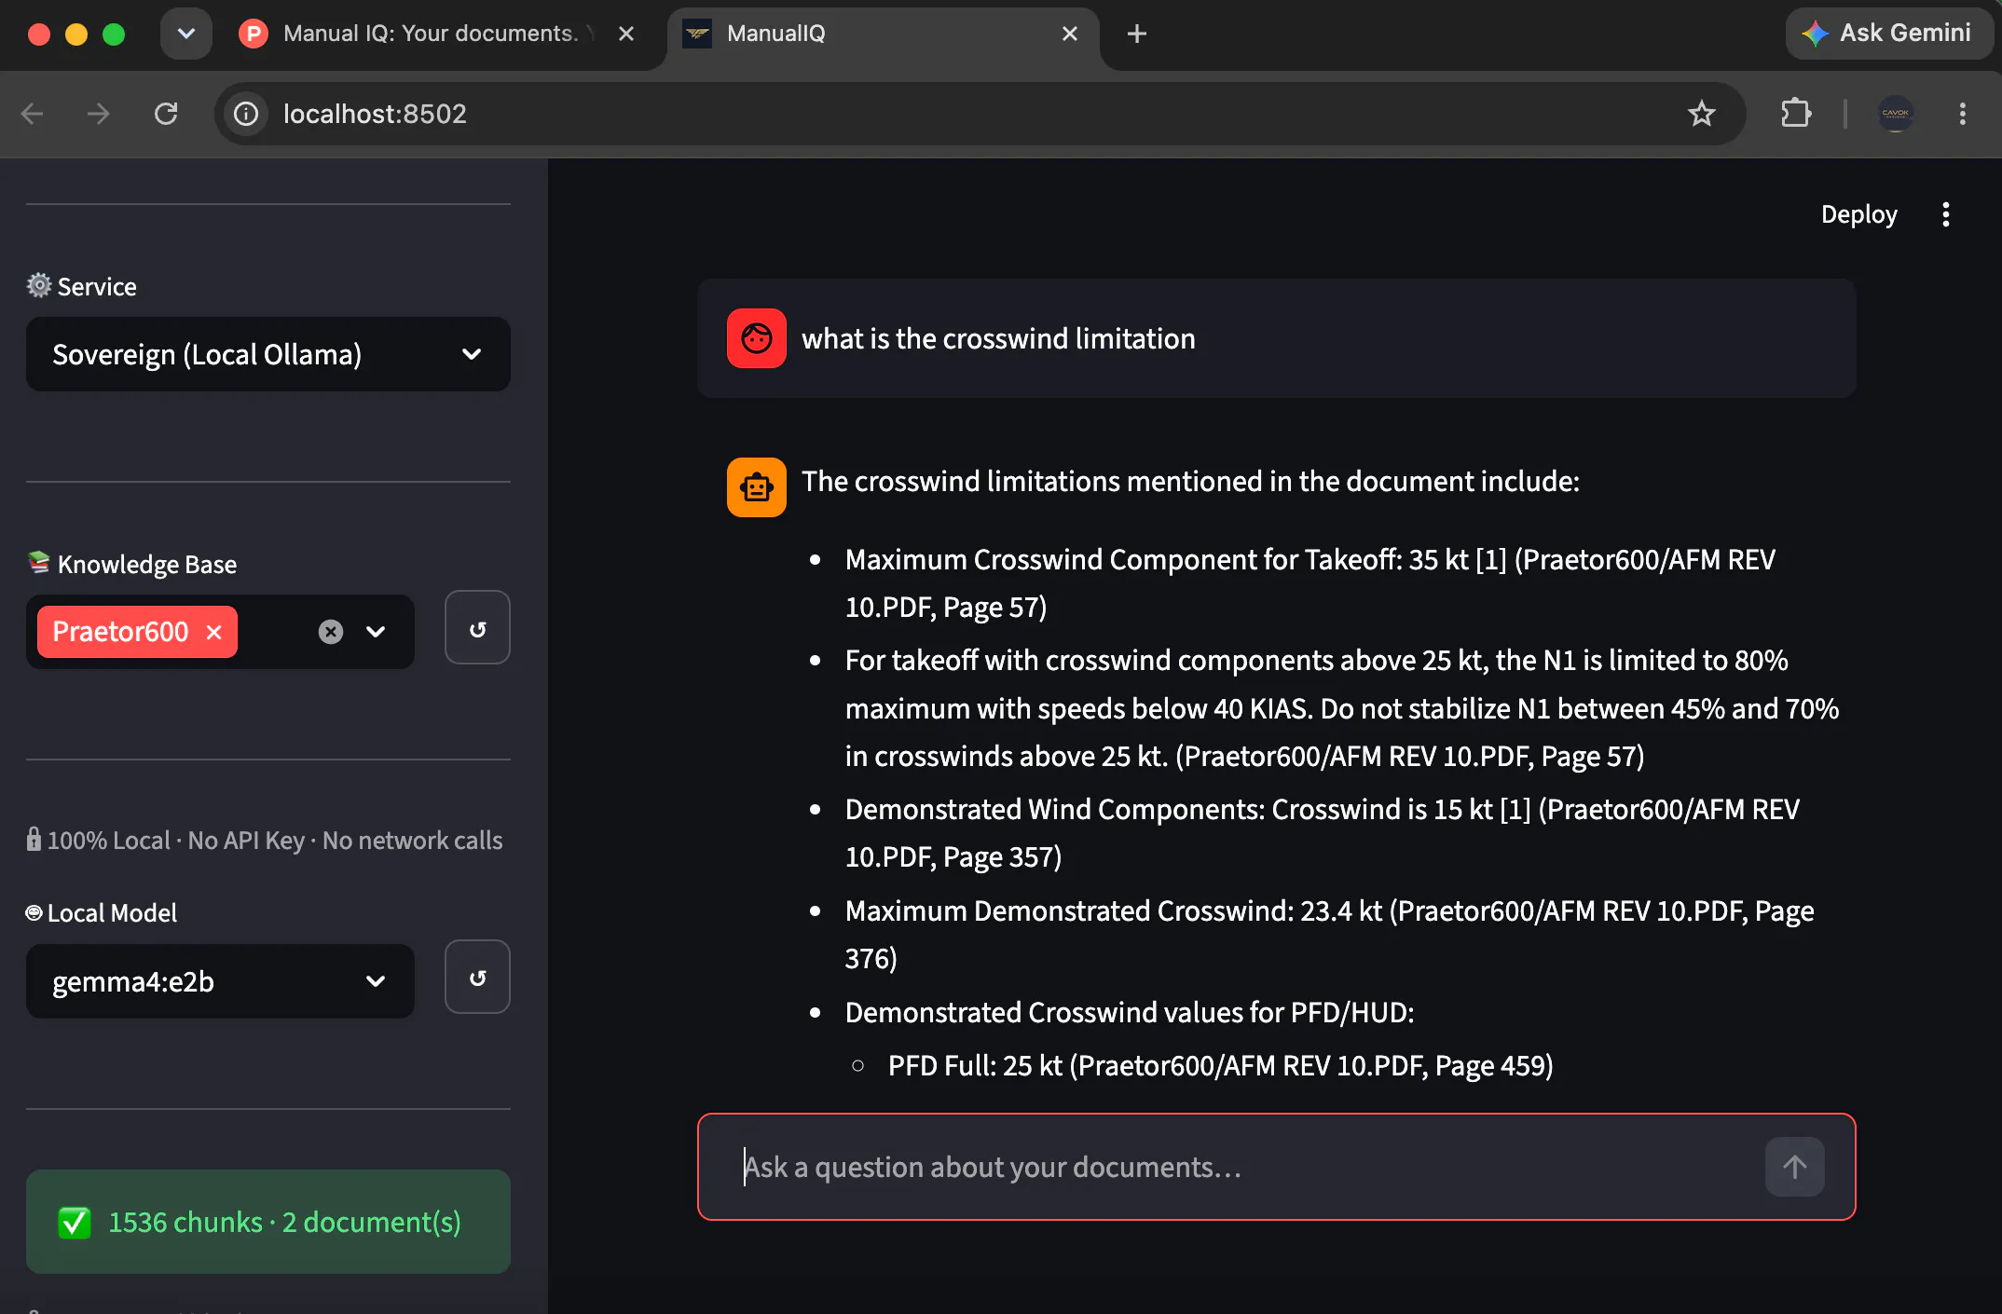Click the 'Demonstrated Wind Components' bullet
The width and height of the screenshot is (2002, 1314).
[x=1322, y=833]
